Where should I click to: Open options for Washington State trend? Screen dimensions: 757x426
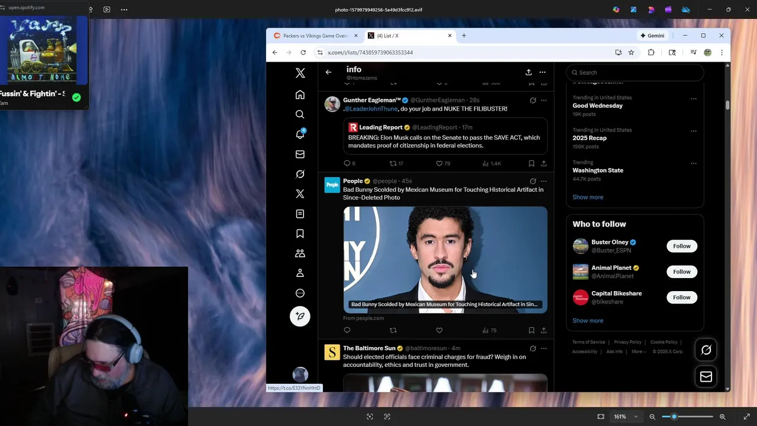click(694, 163)
